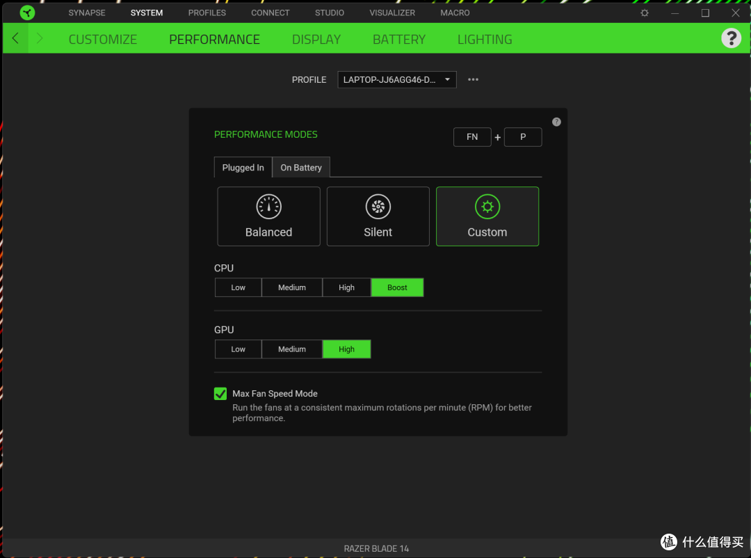The width and height of the screenshot is (751, 558).
Task: Set GPU to Medium
Action: (291, 349)
